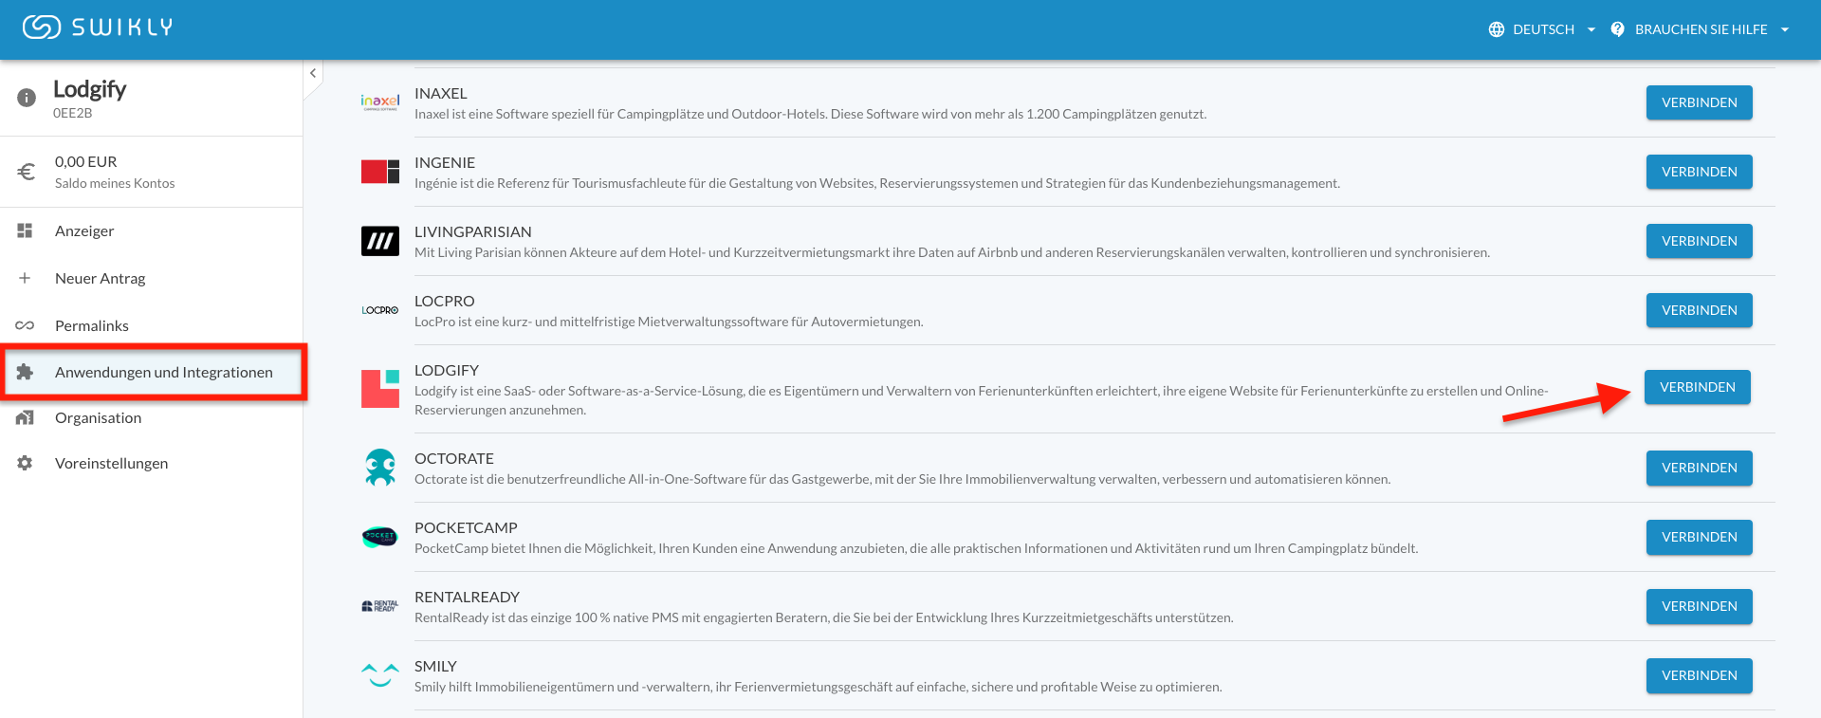Go to Organisation in sidebar
Image resolution: width=1821 pixels, height=718 pixels.
[152, 417]
